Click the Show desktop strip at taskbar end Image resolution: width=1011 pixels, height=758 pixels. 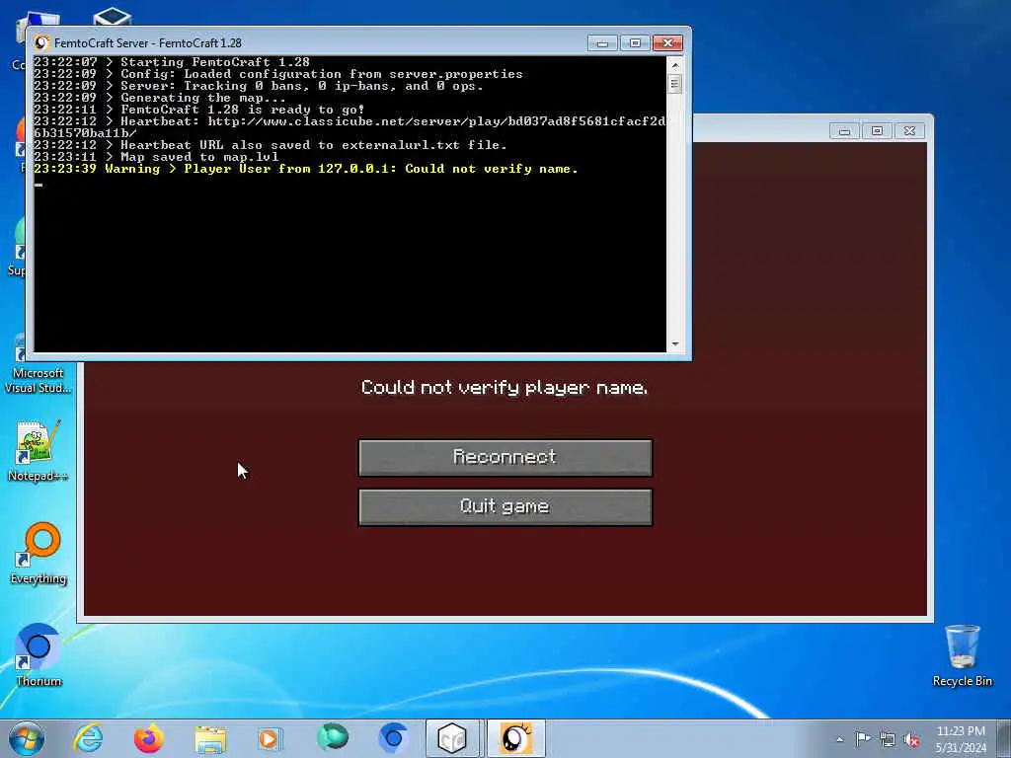1004,738
